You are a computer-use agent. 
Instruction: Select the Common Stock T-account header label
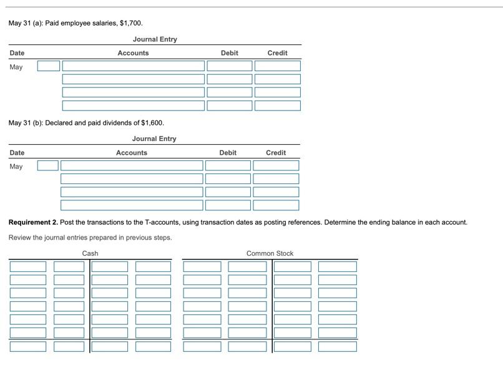(269, 253)
